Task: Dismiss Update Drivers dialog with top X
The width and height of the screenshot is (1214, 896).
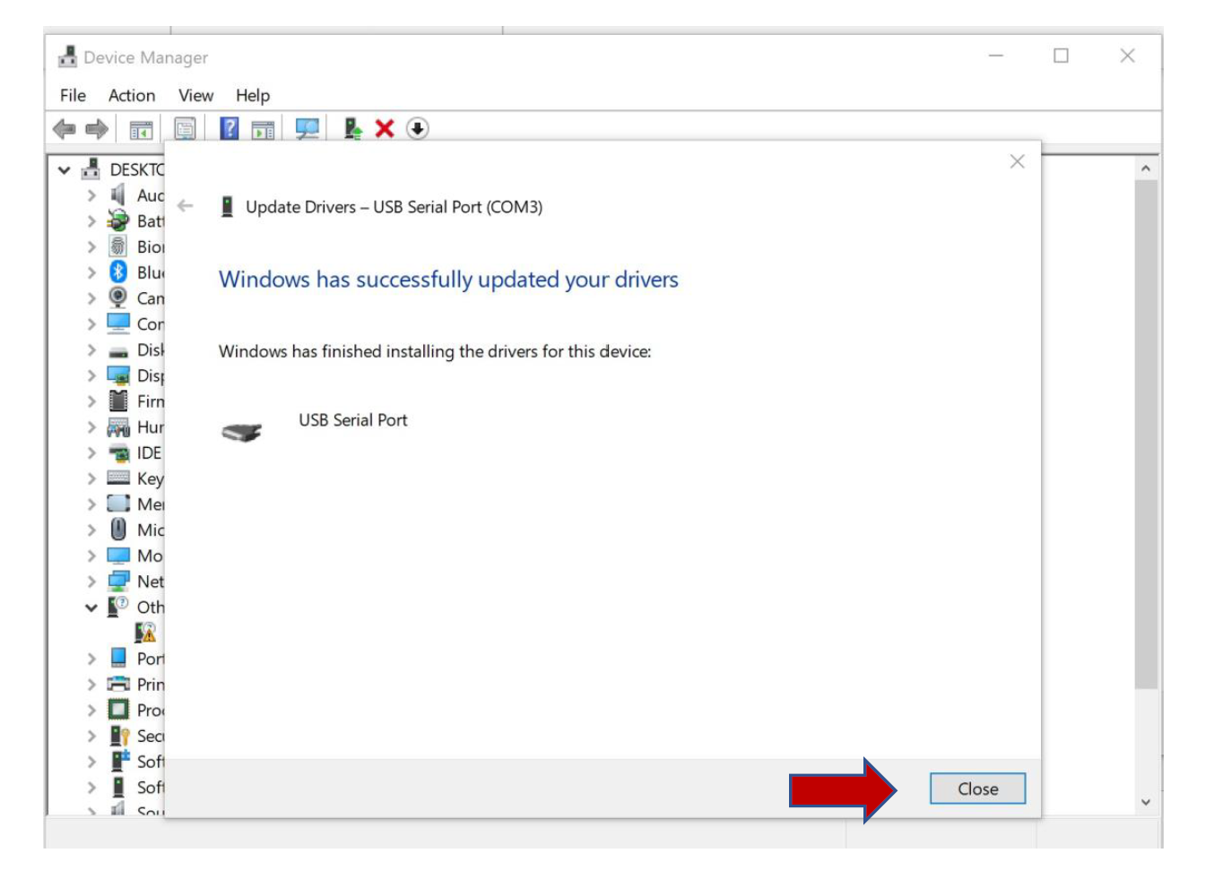Action: [x=1017, y=161]
